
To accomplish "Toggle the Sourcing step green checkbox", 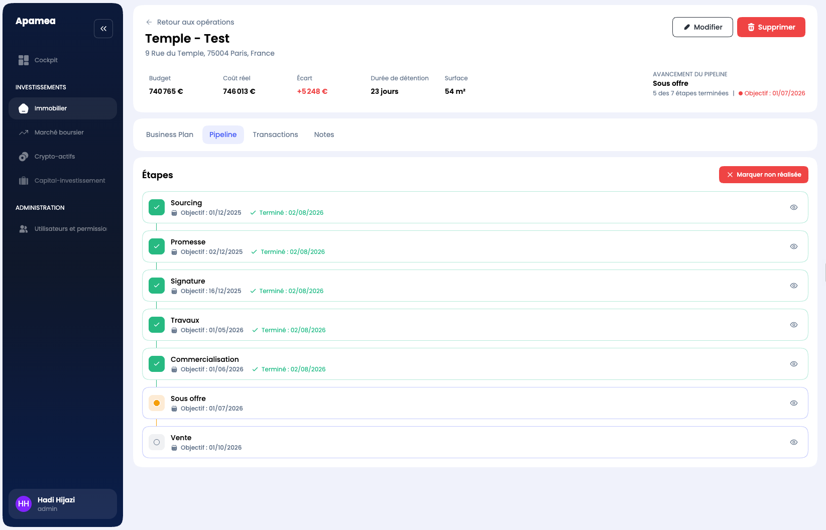I will pos(157,207).
